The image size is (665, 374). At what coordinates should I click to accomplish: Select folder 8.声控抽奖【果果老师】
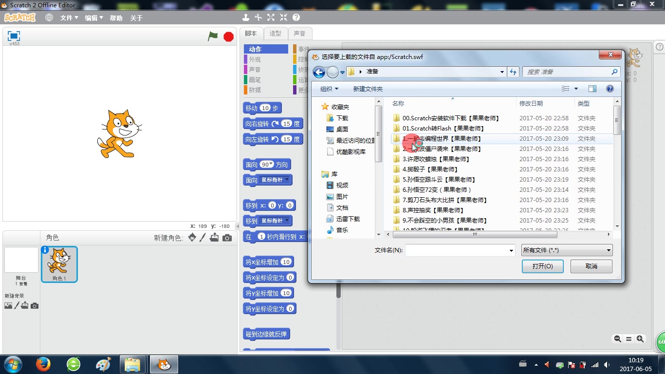pyautogui.click(x=433, y=210)
